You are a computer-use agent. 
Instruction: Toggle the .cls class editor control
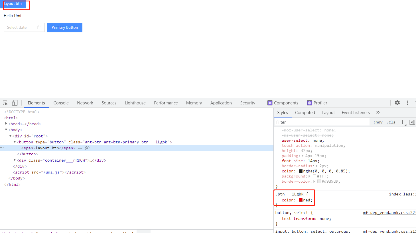[391, 122]
